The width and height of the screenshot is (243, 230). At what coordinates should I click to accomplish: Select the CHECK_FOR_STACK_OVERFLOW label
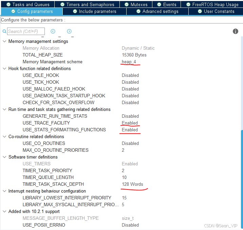point(59,102)
